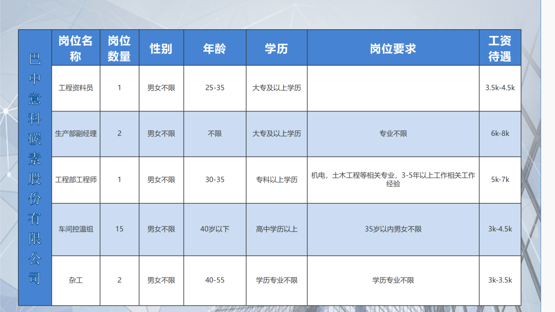The image size is (555, 312).
Task: Select the age range 25-35
Action: [215, 88]
